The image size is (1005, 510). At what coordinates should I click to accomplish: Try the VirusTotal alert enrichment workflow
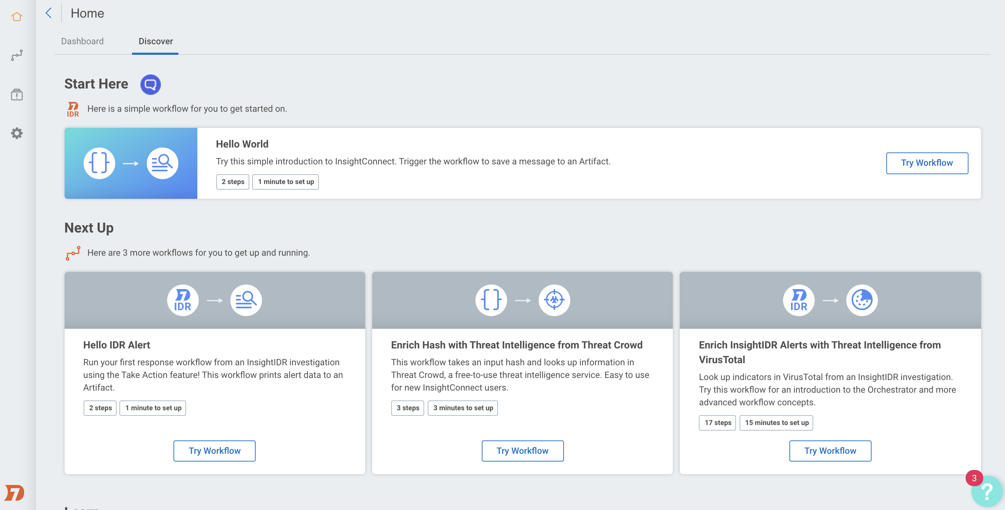click(x=830, y=451)
